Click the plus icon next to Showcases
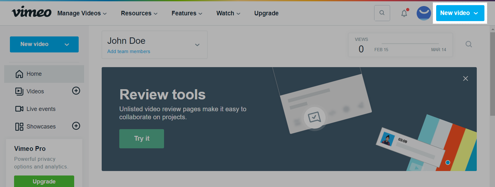Image resolution: width=495 pixels, height=187 pixels. 76,126
